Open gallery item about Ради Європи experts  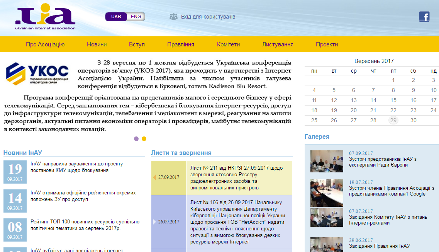383,162
